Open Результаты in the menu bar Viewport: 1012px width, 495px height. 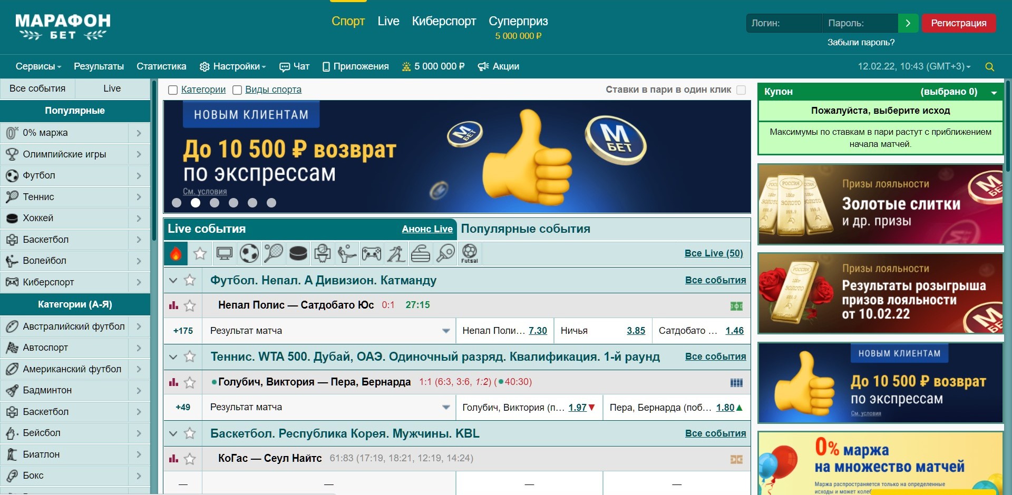[99, 66]
